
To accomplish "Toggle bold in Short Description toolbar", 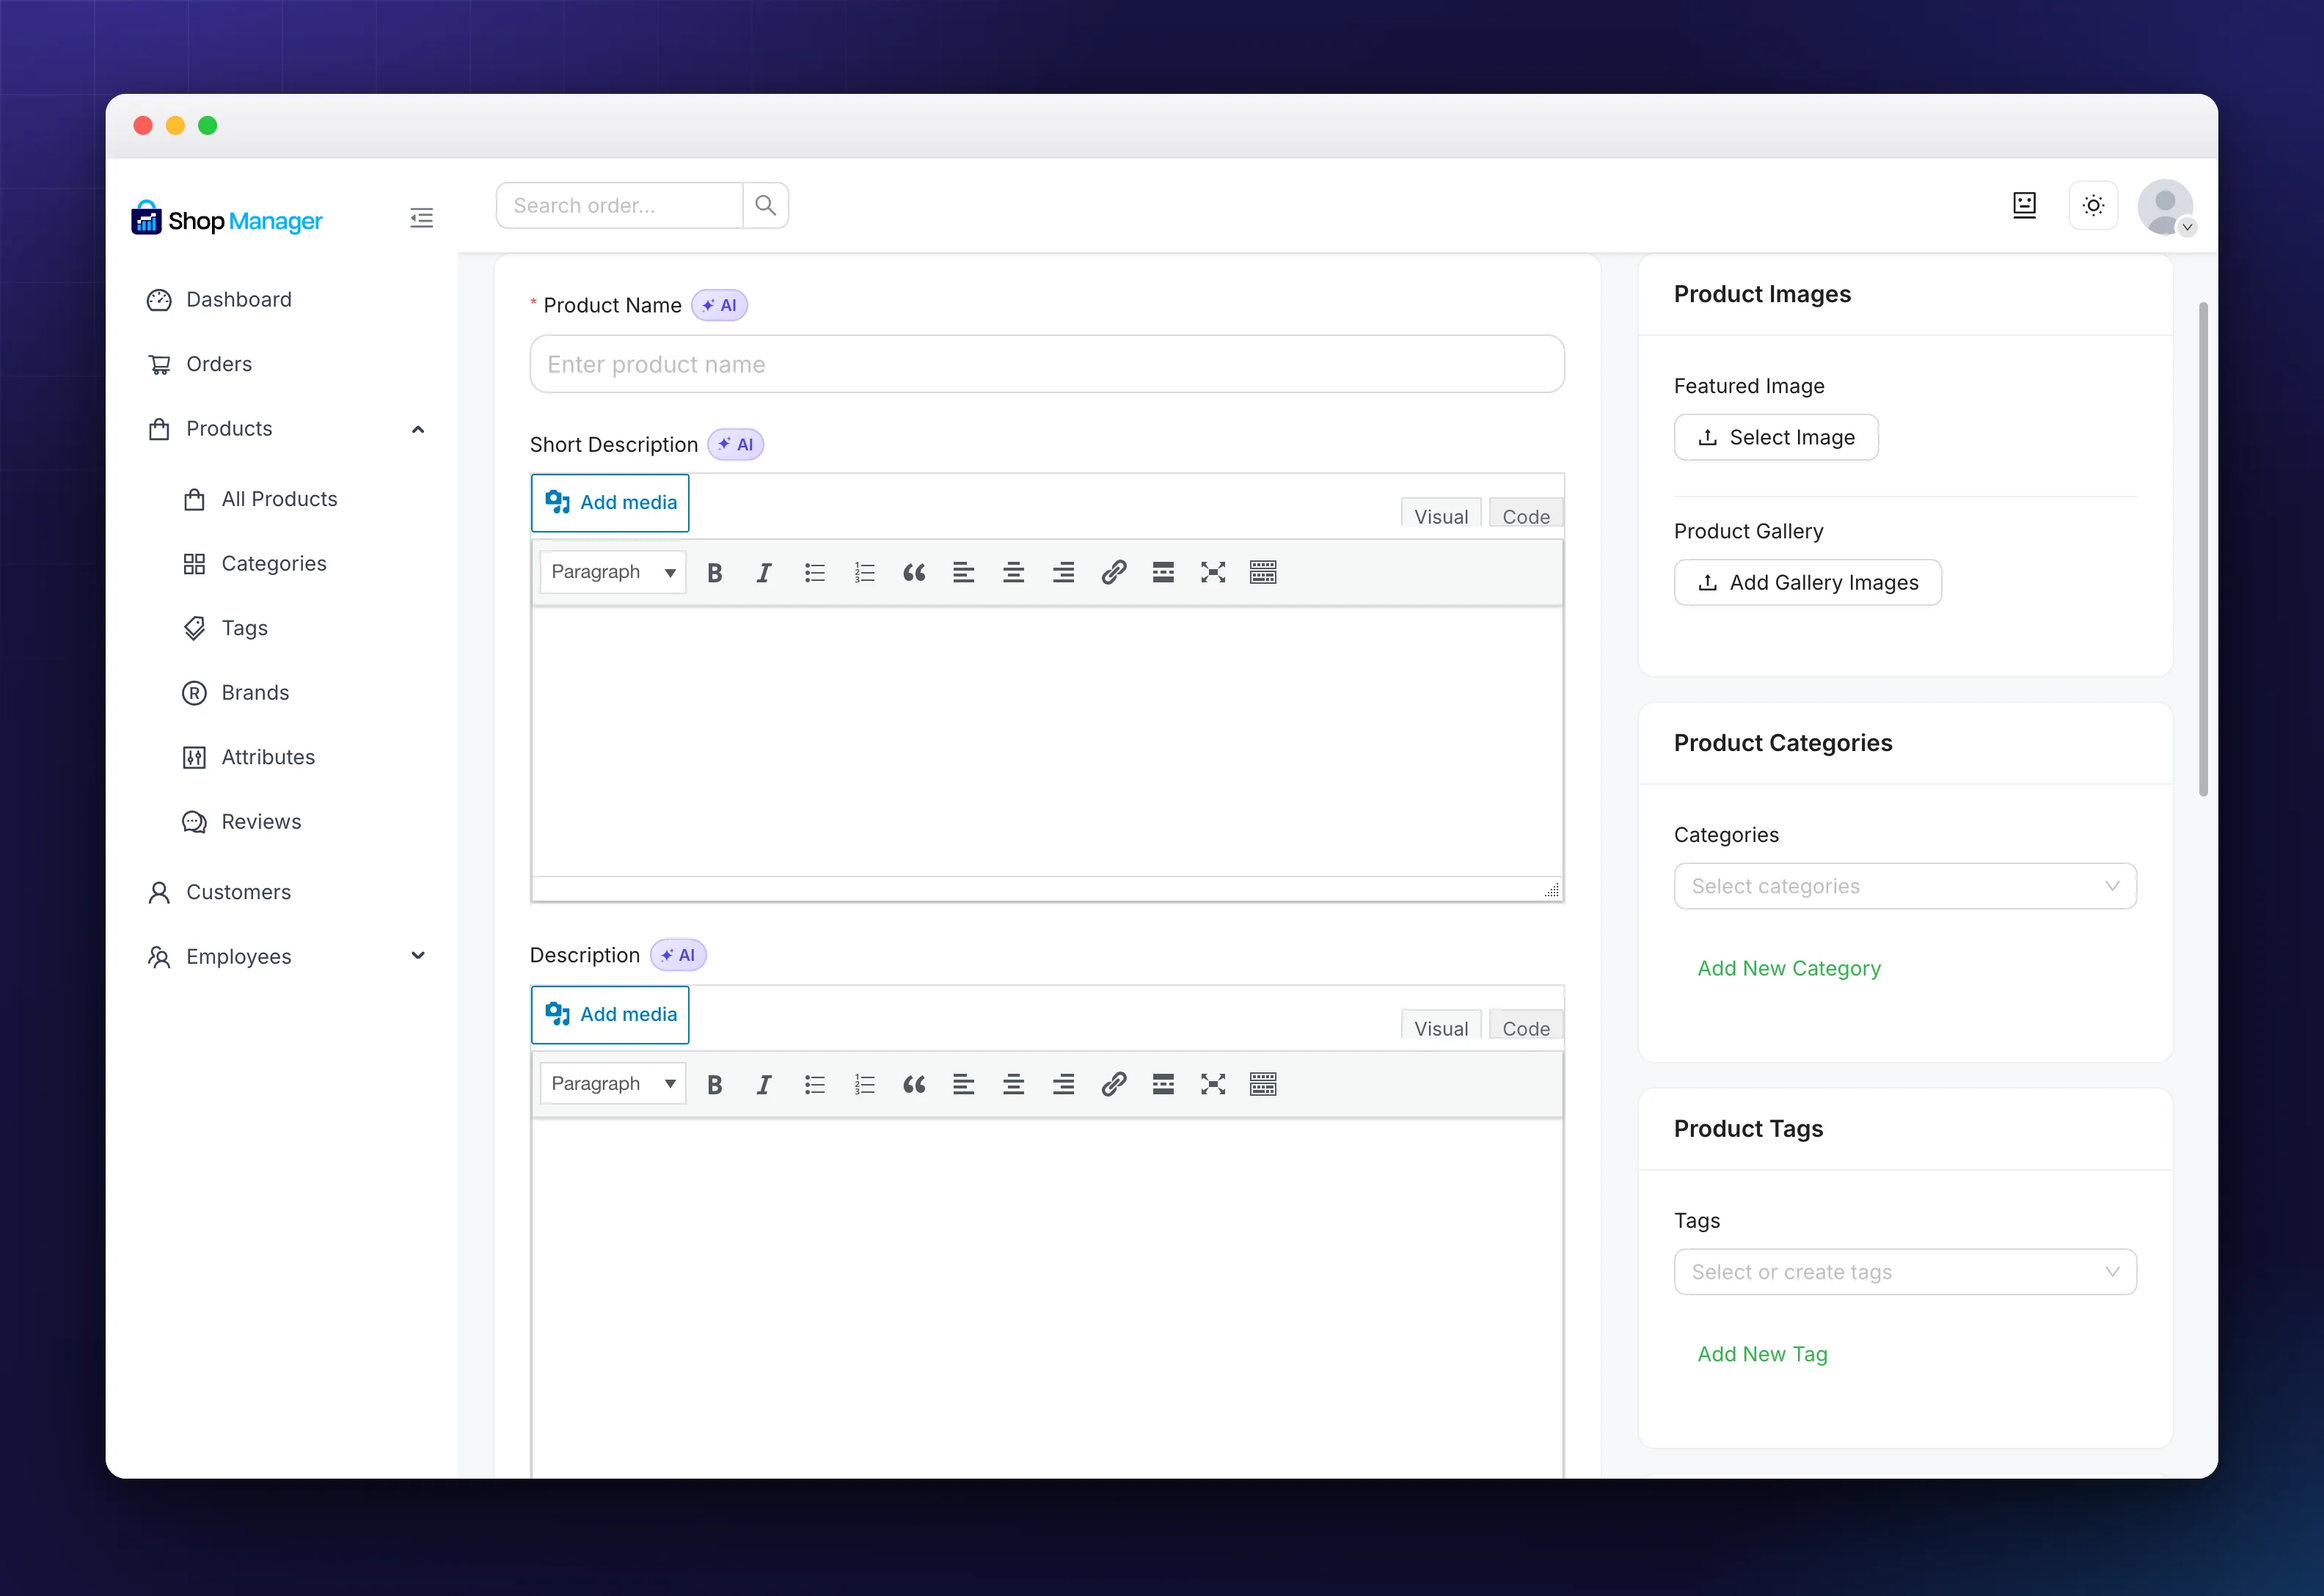I will pyautogui.click(x=714, y=572).
